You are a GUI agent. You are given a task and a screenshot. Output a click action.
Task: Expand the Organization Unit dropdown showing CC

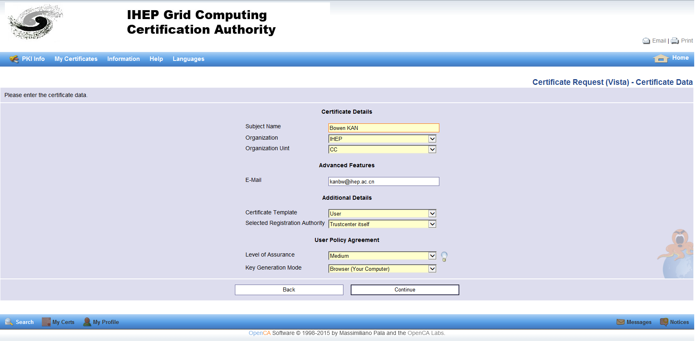point(382,149)
